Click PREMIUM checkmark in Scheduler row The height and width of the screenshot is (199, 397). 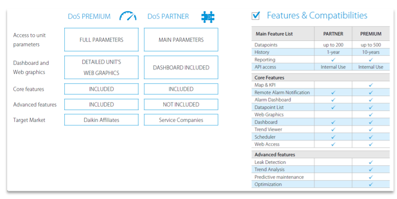(x=370, y=137)
